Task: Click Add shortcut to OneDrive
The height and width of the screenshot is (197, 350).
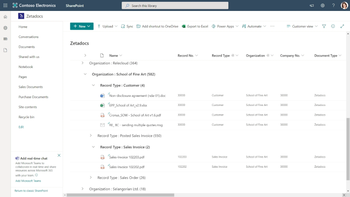Action: pyautogui.click(x=157, y=26)
